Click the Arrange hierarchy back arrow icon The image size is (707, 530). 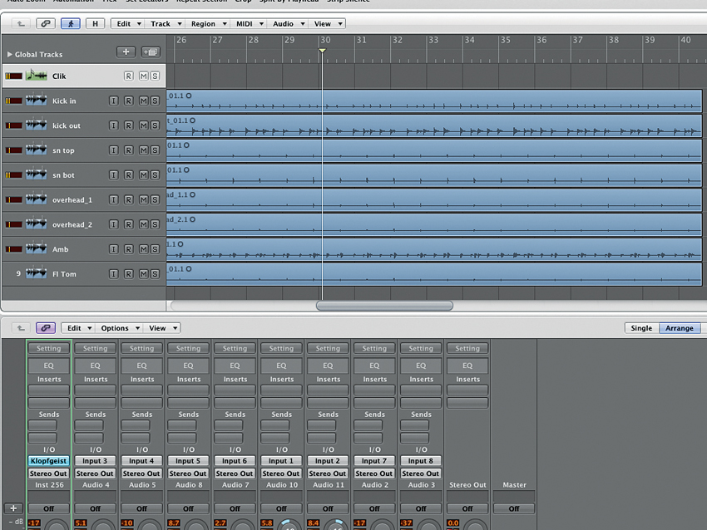click(x=21, y=24)
